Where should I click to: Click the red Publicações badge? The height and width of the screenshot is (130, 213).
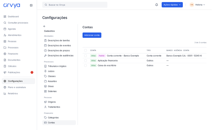pos(32,72)
